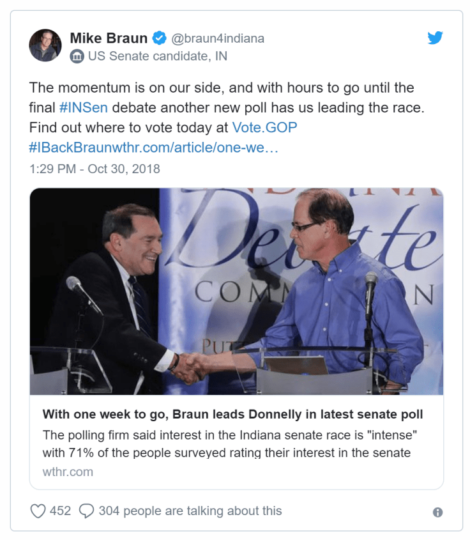Click the Twitter bird logo icon
Image resolution: width=470 pixels, height=540 pixels.
[435, 38]
